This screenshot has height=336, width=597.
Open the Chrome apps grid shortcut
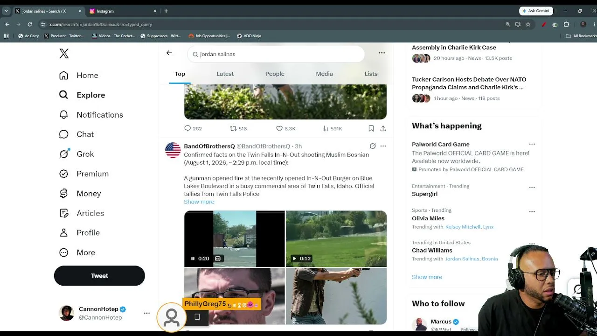(6, 36)
